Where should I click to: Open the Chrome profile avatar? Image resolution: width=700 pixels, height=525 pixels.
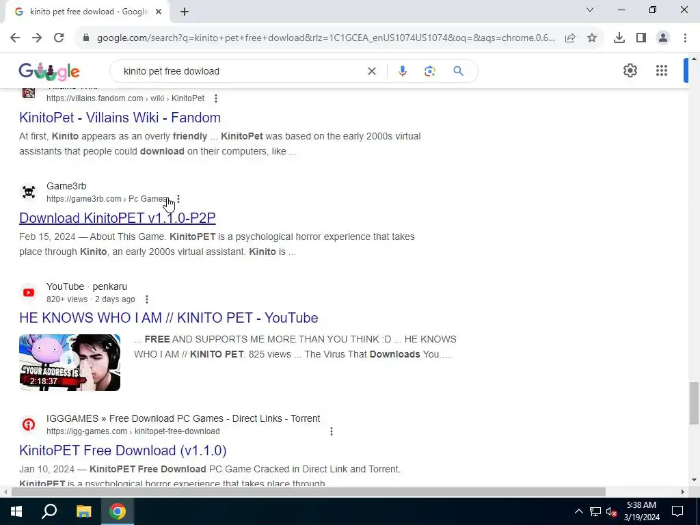663,38
